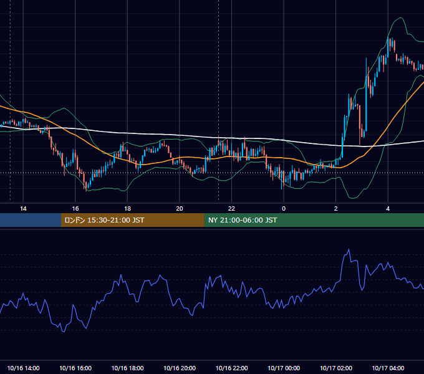The height and width of the screenshot is (374, 424).
Task: Click the '10/16 20:00' label on indicator axis
Action: (x=180, y=368)
